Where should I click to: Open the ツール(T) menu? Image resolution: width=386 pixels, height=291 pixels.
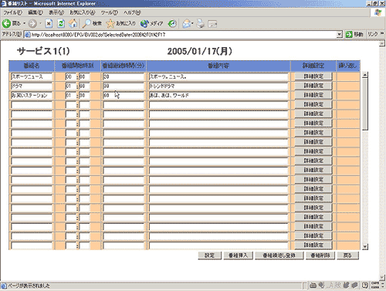tap(109, 12)
